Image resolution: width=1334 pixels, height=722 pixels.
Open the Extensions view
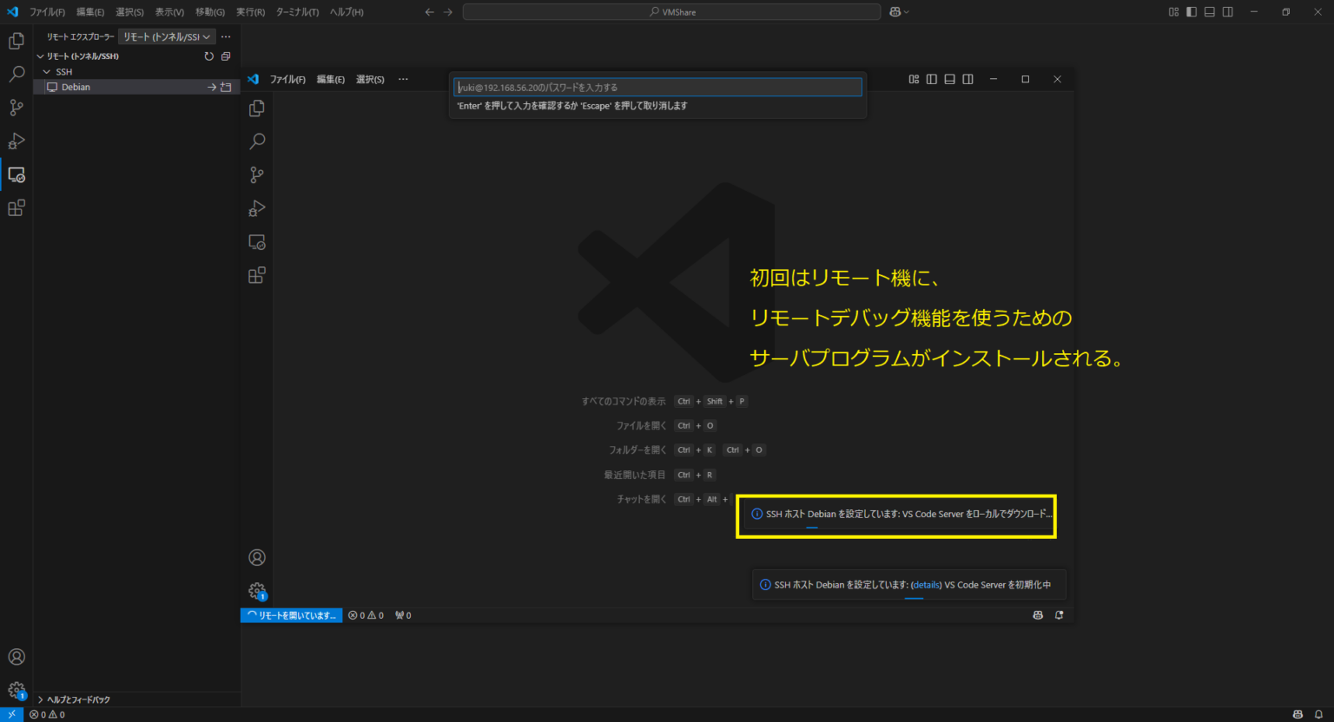256,275
